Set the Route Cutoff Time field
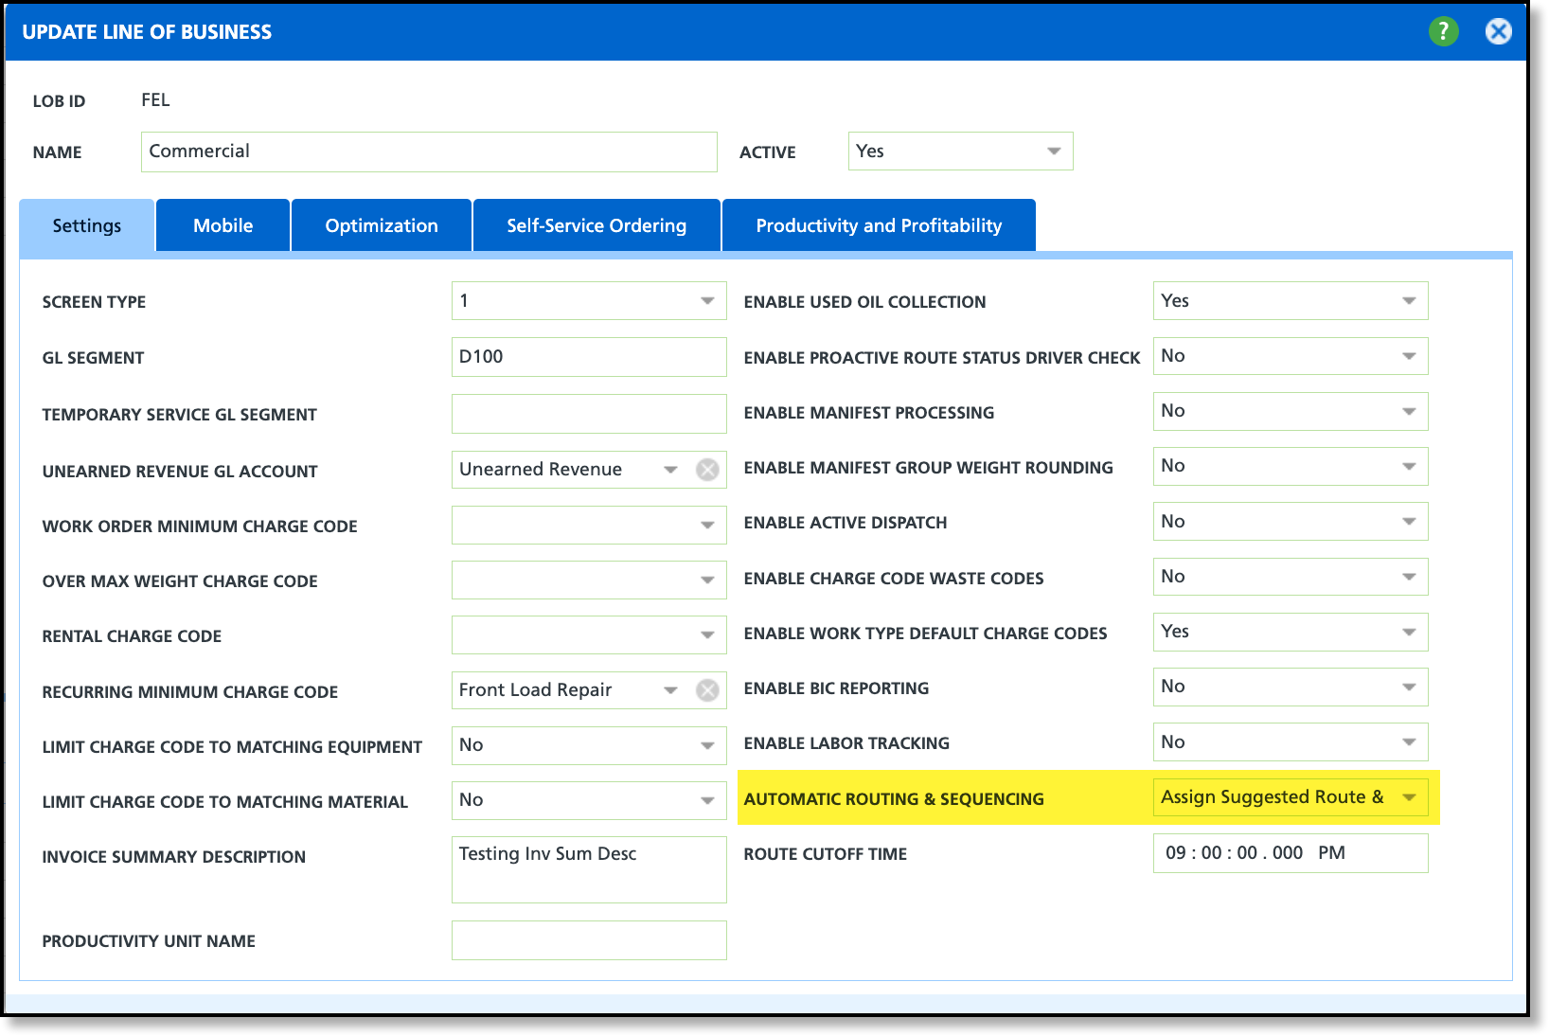 click(1291, 853)
